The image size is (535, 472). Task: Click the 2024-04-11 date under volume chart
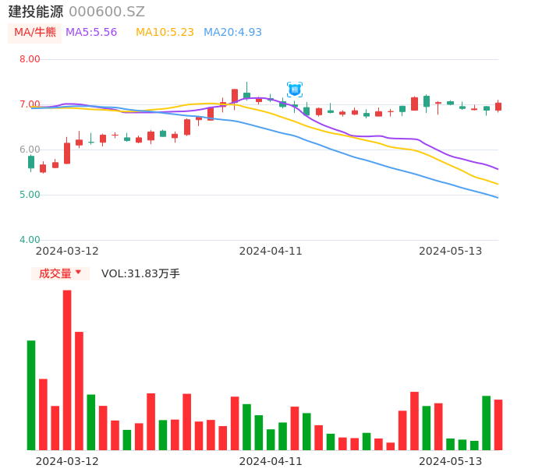271,461
